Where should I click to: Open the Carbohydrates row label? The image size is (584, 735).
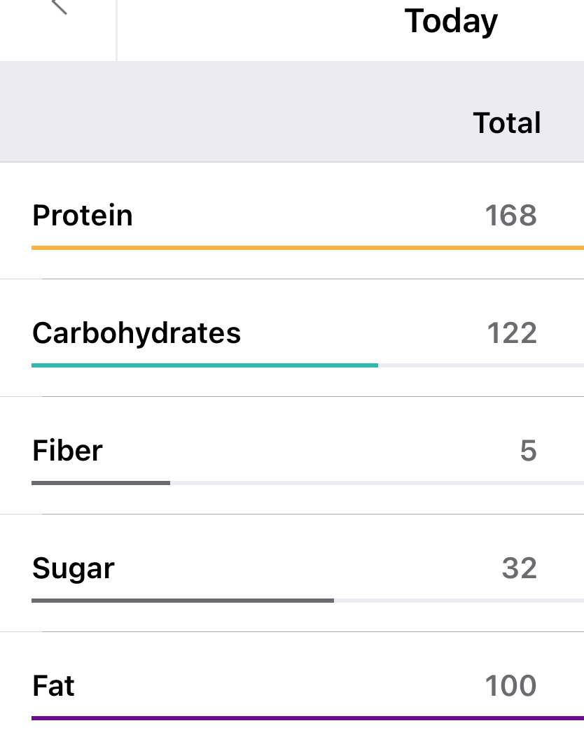137,332
